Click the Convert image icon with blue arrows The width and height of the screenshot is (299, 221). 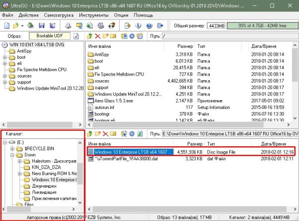pos(79,25)
